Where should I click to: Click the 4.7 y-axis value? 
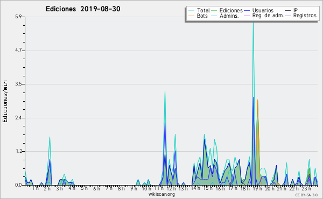18,51
